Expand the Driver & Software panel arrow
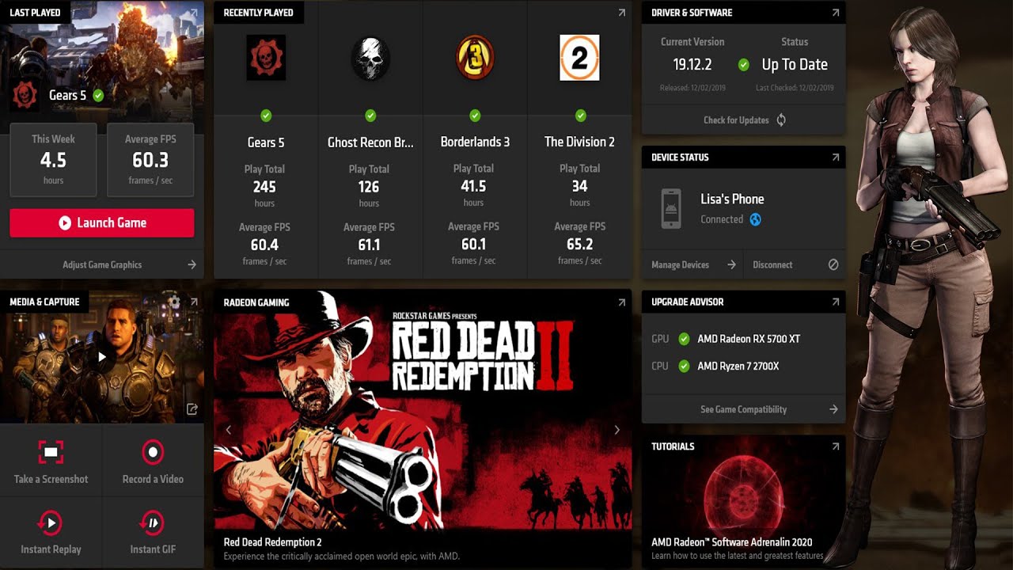1013x570 pixels. pyautogui.click(x=836, y=13)
